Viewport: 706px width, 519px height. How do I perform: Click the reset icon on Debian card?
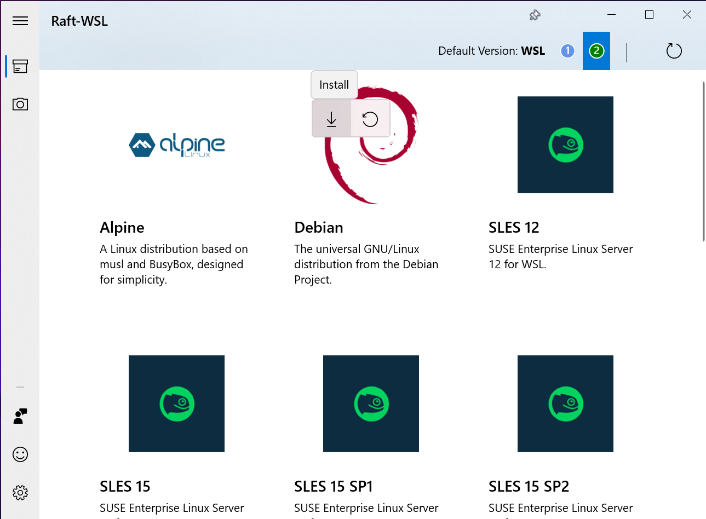coord(370,119)
